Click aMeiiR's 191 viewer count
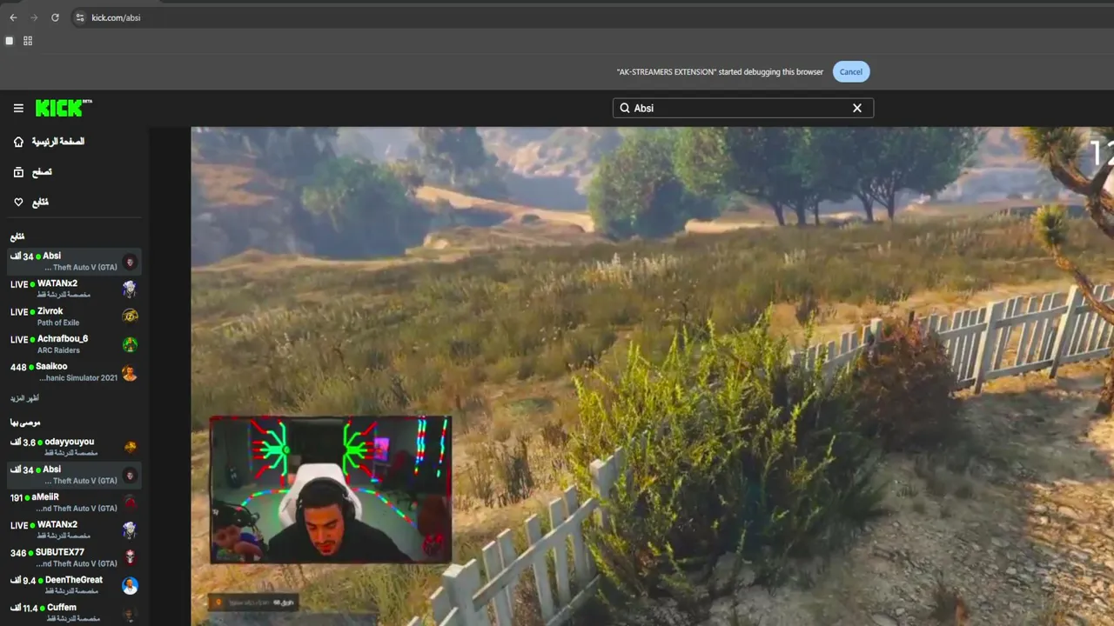The image size is (1114, 626). 17,497
